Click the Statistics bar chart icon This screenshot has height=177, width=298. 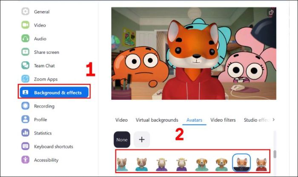25,133
